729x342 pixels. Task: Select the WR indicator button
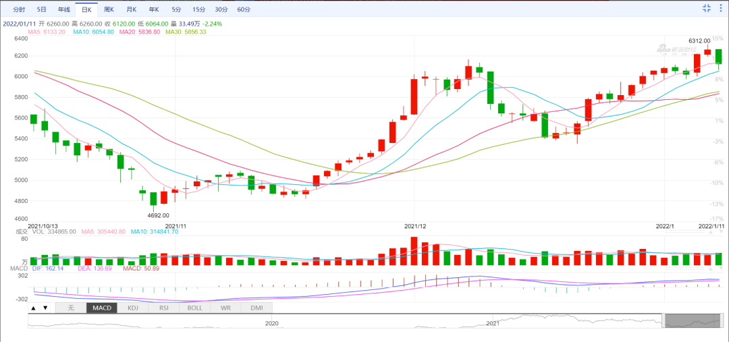(225, 308)
